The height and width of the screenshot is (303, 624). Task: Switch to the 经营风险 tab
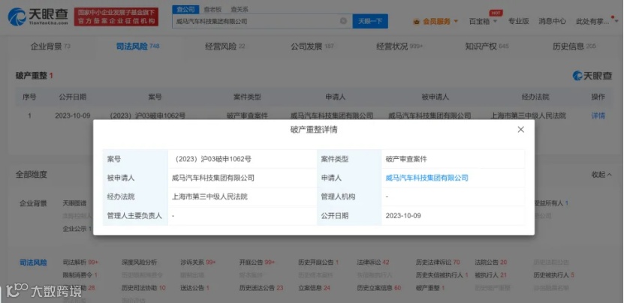[225, 46]
